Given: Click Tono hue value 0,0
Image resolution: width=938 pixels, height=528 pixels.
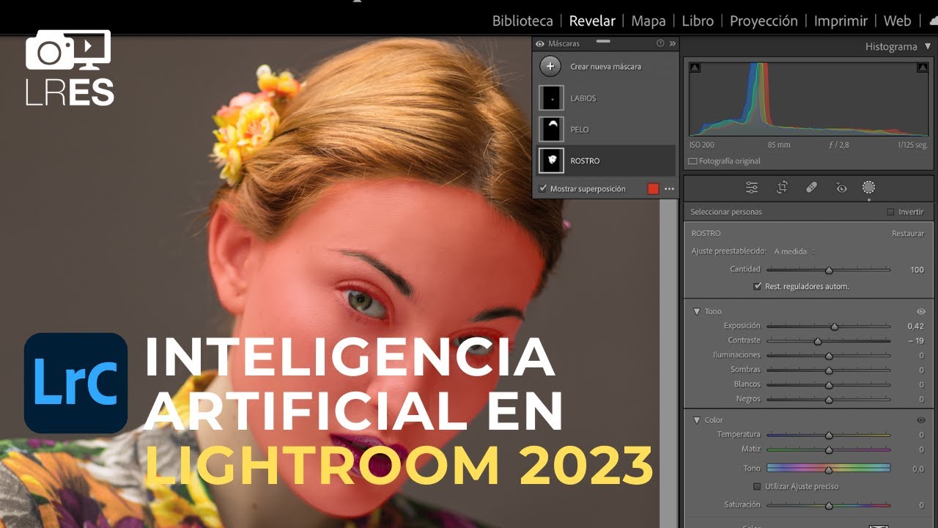Looking at the screenshot, I should tap(918, 469).
